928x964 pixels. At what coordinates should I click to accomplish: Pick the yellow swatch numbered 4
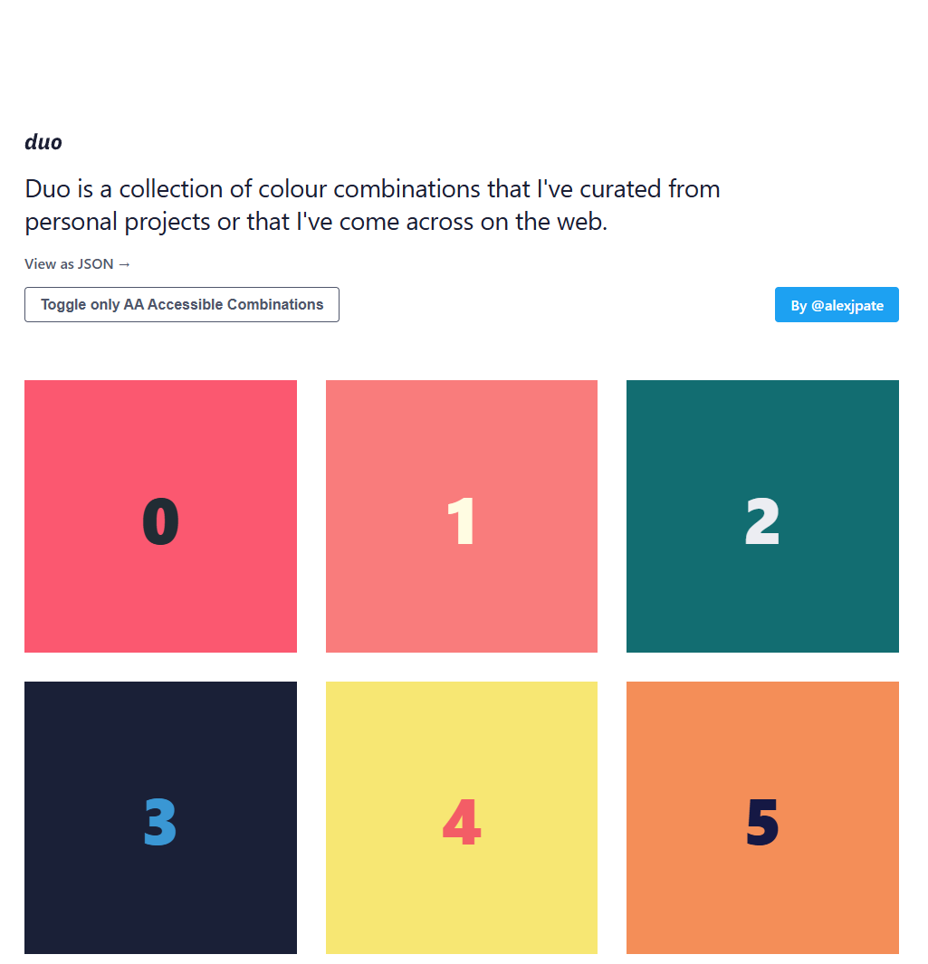pos(461,817)
